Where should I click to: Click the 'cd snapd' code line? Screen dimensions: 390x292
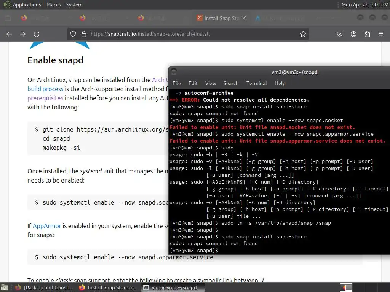(x=56, y=138)
